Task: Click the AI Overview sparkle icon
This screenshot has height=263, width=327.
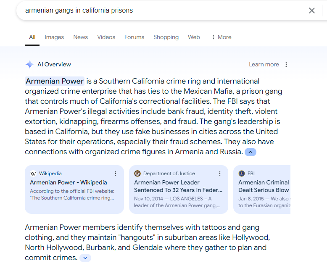Action: (29, 64)
